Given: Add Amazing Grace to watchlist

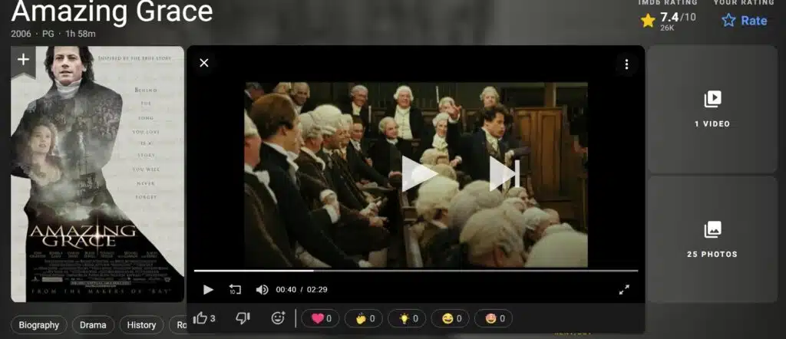Looking at the screenshot, I should [23, 61].
